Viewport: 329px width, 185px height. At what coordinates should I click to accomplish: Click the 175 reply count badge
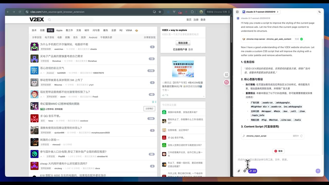[x=151, y=71]
